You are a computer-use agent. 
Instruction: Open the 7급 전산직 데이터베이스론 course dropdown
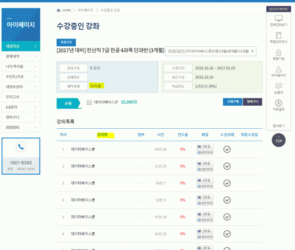211,51
